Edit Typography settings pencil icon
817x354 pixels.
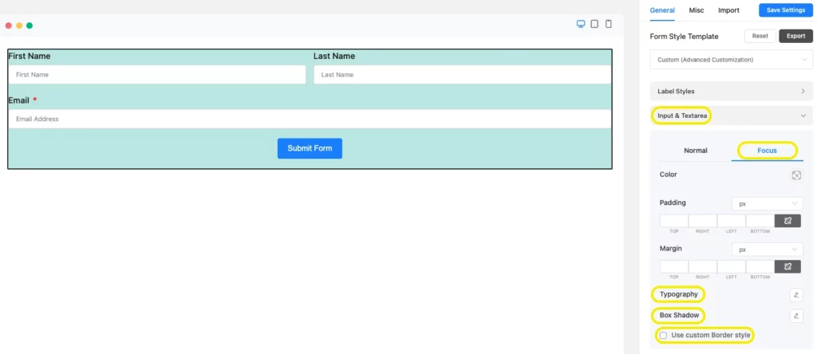[x=796, y=295]
